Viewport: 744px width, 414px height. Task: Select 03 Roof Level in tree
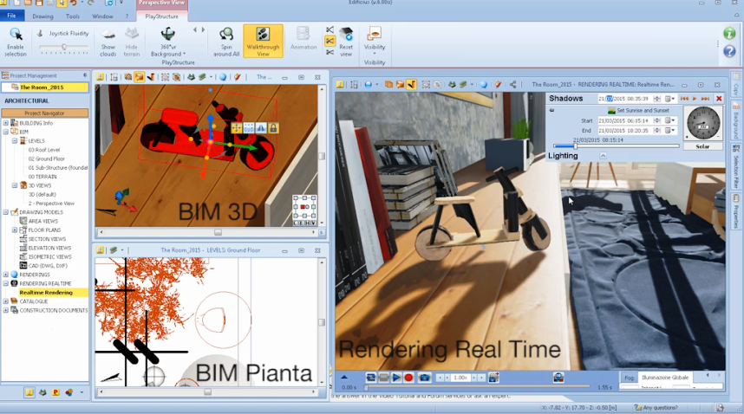[44, 150]
